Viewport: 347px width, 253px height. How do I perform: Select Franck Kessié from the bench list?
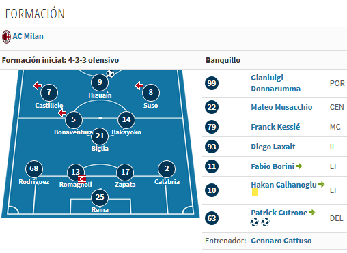pos(275,127)
